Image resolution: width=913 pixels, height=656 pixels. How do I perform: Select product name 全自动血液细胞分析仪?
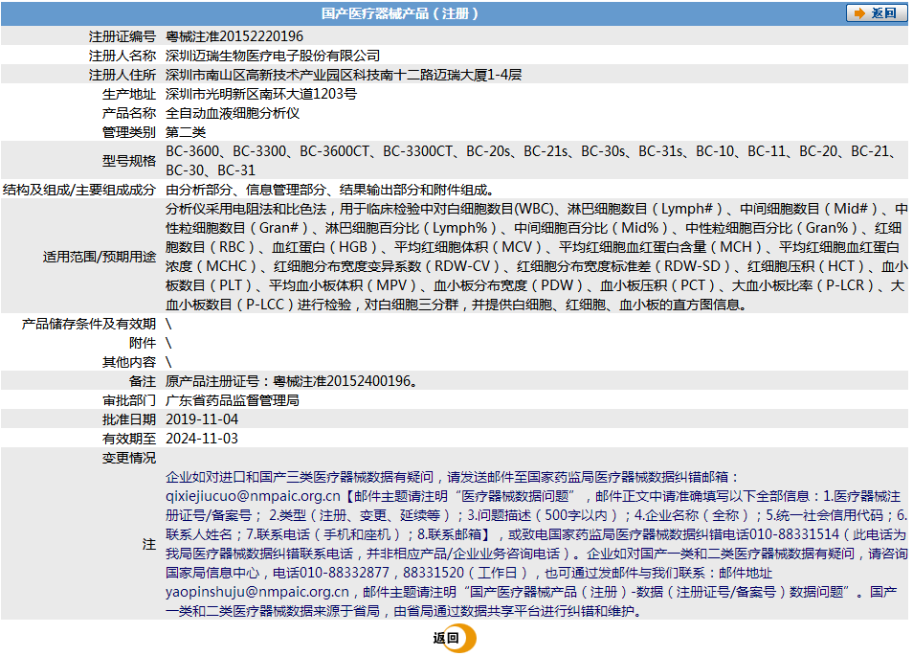point(233,113)
